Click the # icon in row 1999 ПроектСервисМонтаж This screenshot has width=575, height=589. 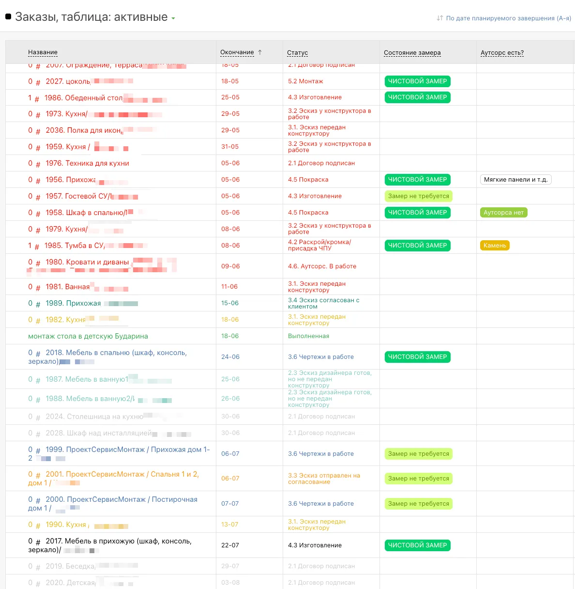38,450
